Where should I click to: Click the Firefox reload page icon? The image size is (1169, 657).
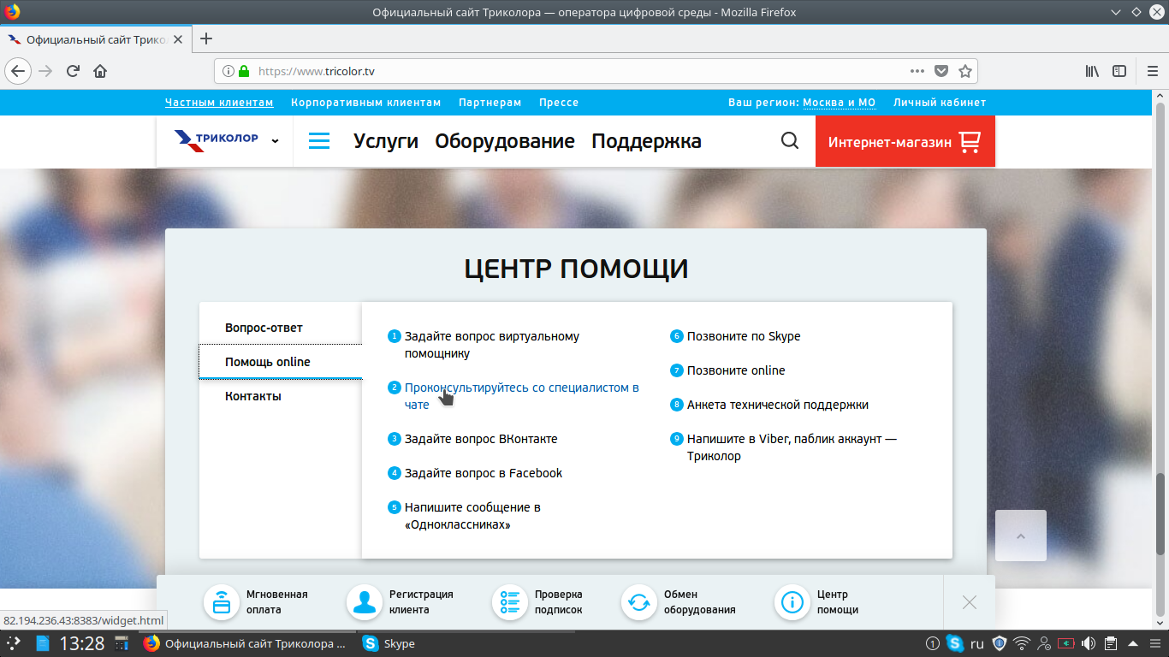click(73, 71)
